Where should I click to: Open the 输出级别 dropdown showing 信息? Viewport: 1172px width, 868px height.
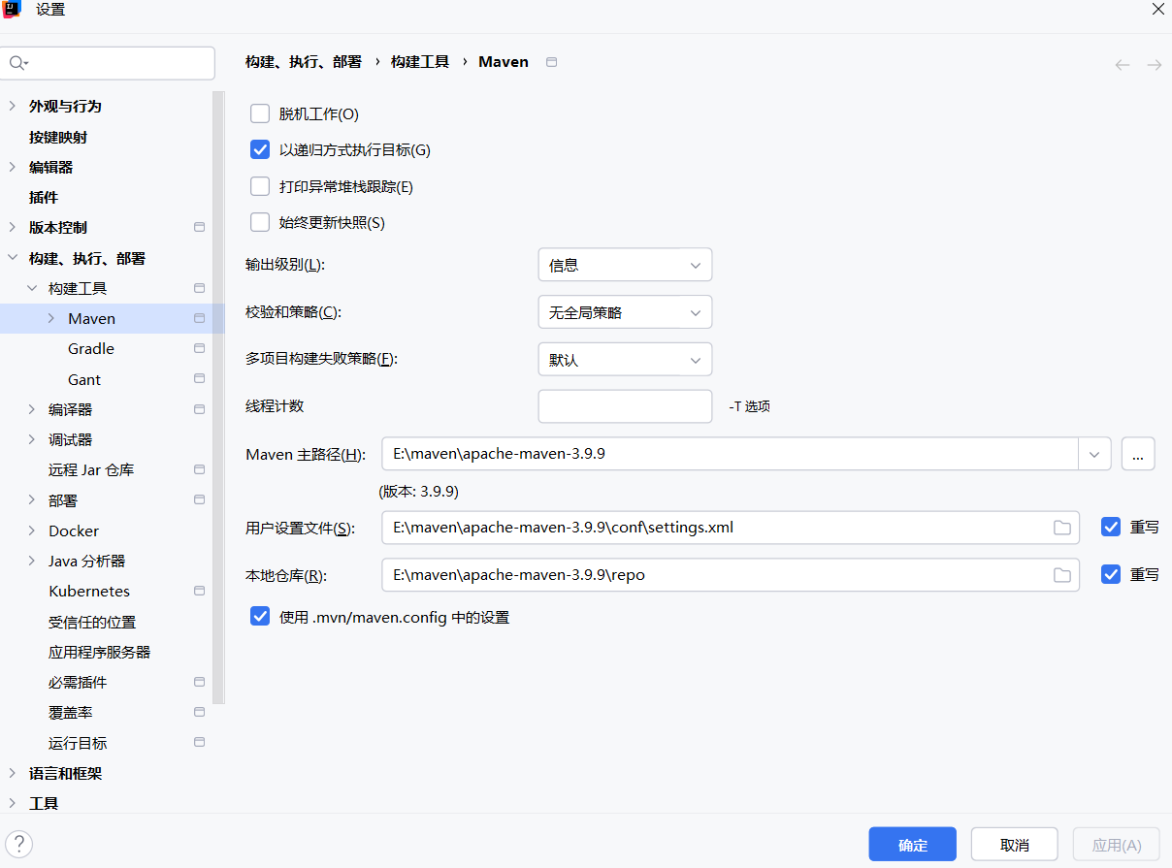(x=625, y=265)
